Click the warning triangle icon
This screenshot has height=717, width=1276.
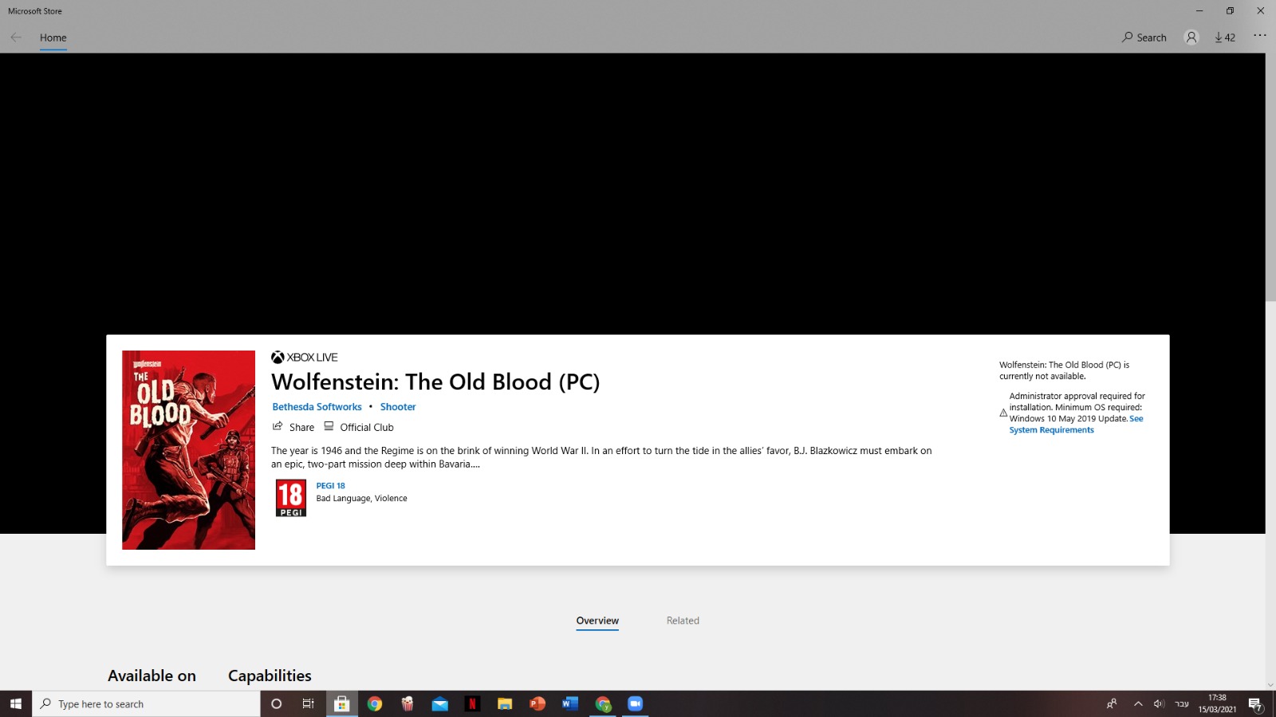point(1003,413)
